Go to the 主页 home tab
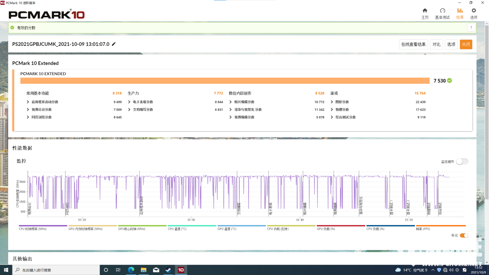Viewport: 489px width, 275px height. [x=425, y=13]
